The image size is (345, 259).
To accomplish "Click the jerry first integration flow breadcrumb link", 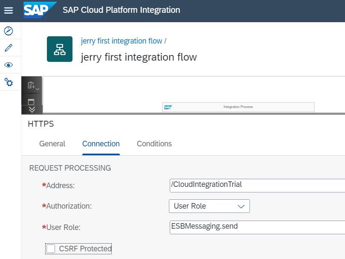I will 122,41.
